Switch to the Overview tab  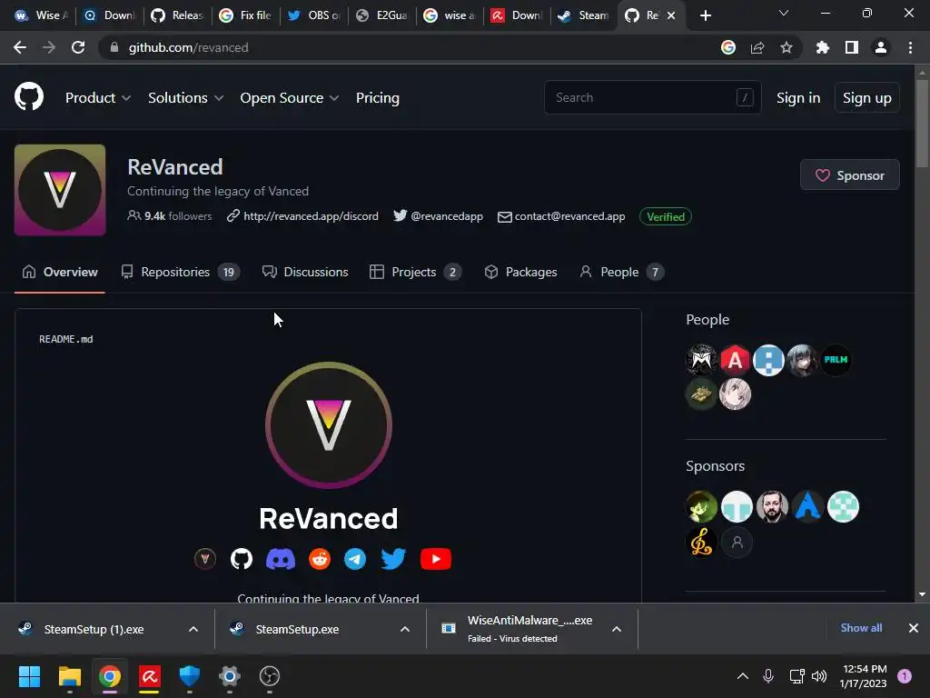click(60, 272)
